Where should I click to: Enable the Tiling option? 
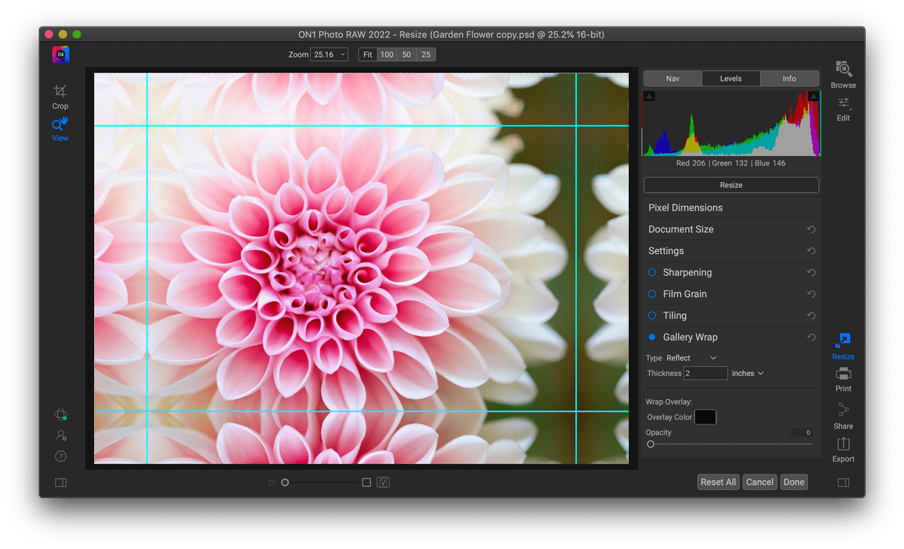coord(652,315)
